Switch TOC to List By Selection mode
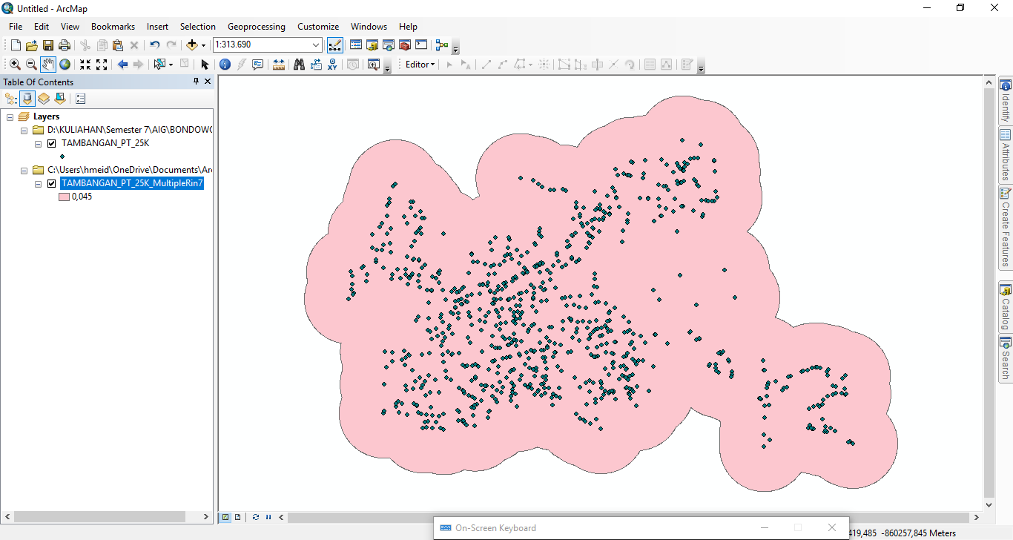The width and height of the screenshot is (1013, 540). 59,98
